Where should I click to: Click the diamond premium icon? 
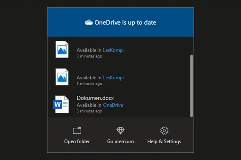121,131
